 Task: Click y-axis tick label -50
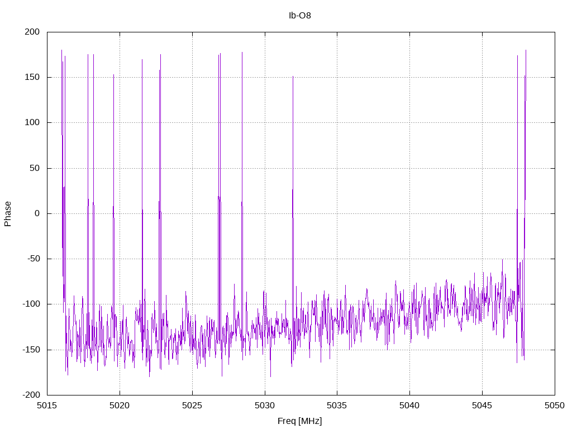[x=33, y=259]
